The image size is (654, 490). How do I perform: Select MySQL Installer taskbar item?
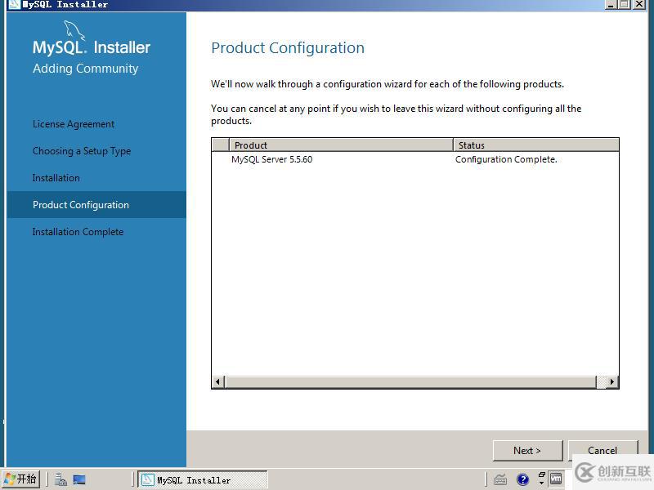[x=203, y=480]
